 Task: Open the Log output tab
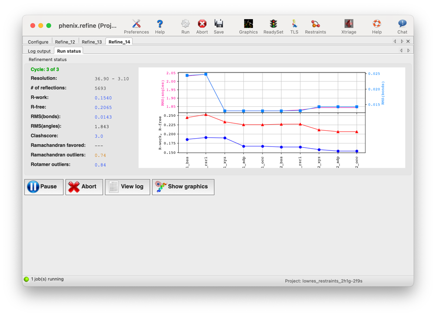39,51
